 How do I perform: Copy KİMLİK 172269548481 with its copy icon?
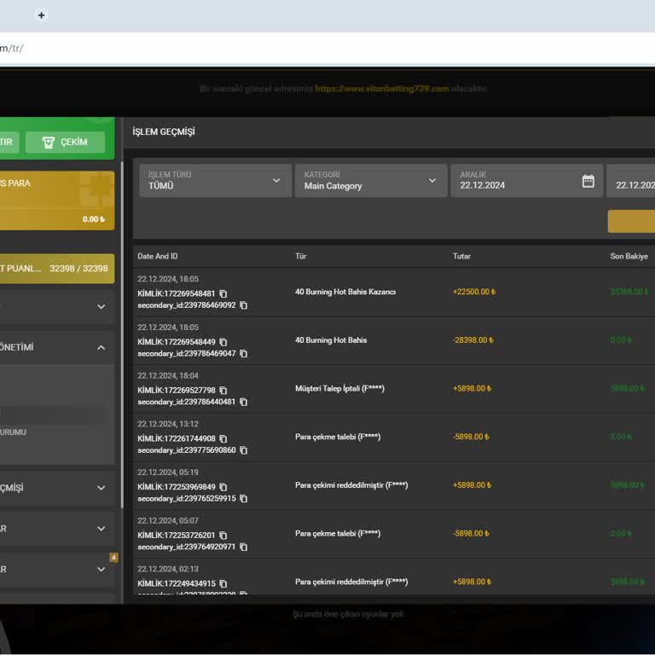[223, 293]
